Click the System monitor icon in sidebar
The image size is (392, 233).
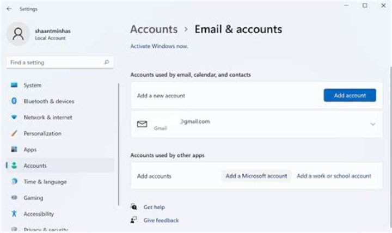(14, 85)
